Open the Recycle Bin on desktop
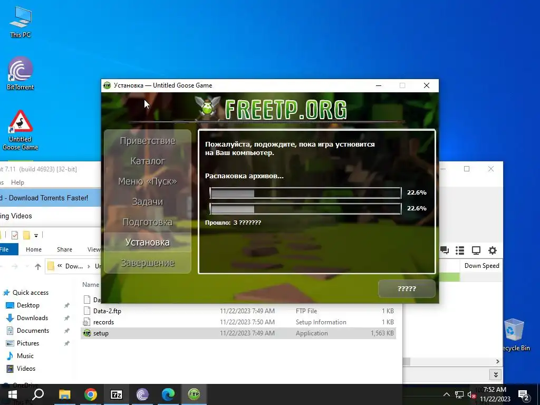The width and height of the screenshot is (540, 405). pyautogui.click(x=515, y=335)
